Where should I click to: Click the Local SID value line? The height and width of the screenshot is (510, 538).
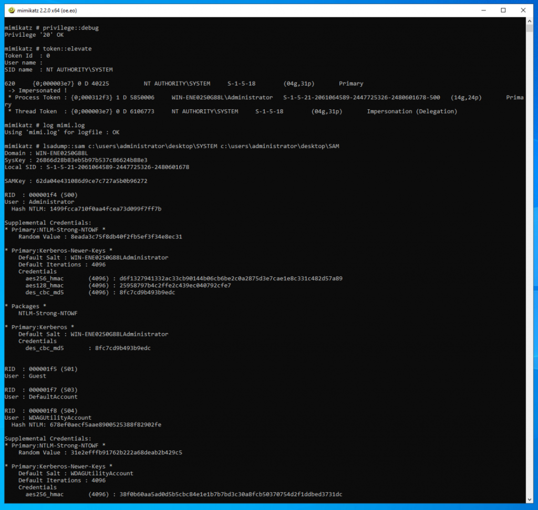coord(97,167)
